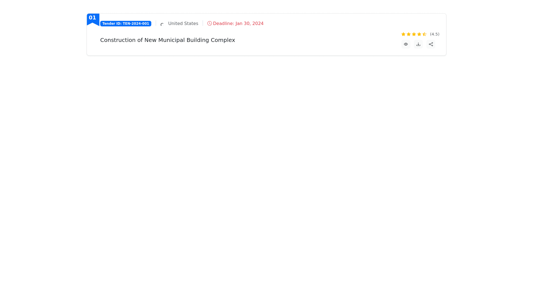
Task: Click the eye view icon button
Action: (406, 44)
